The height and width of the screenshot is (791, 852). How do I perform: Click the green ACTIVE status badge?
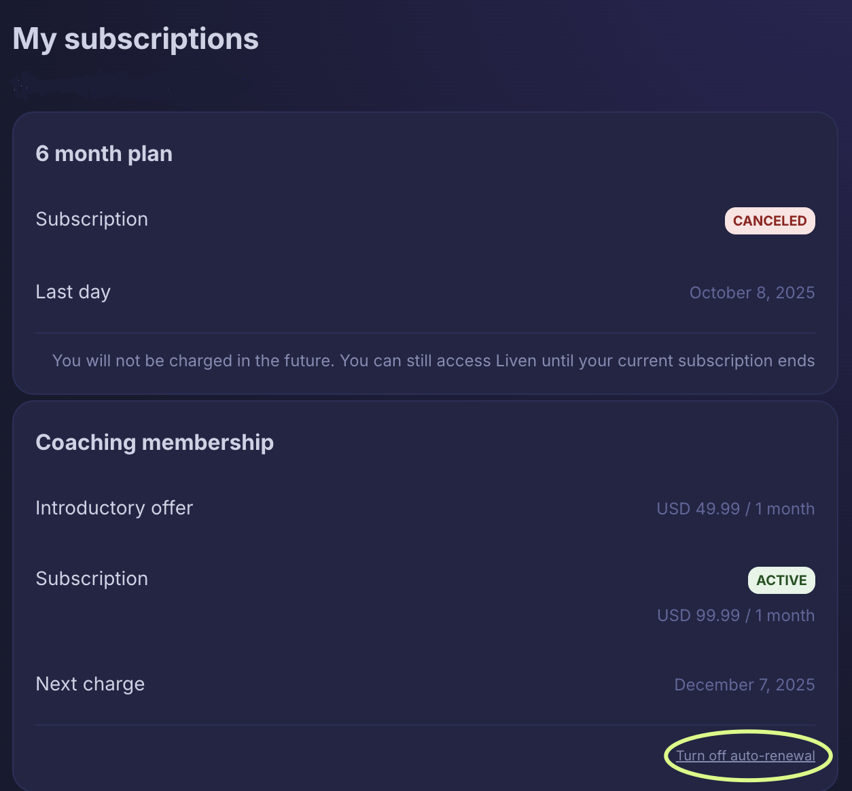[781, 580]
